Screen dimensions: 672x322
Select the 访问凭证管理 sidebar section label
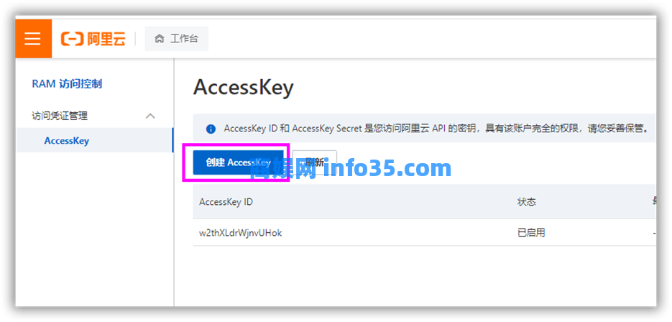click(x=60, y=116)
